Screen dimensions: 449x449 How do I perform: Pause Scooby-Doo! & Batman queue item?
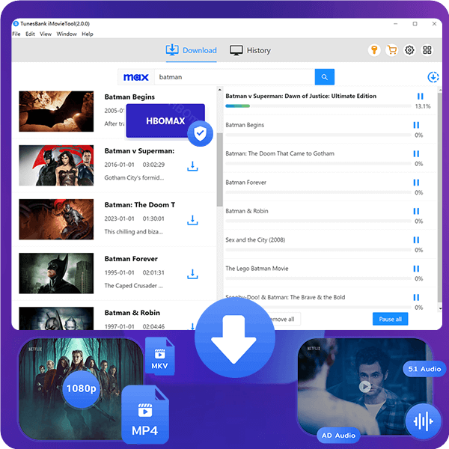[416, 297]
